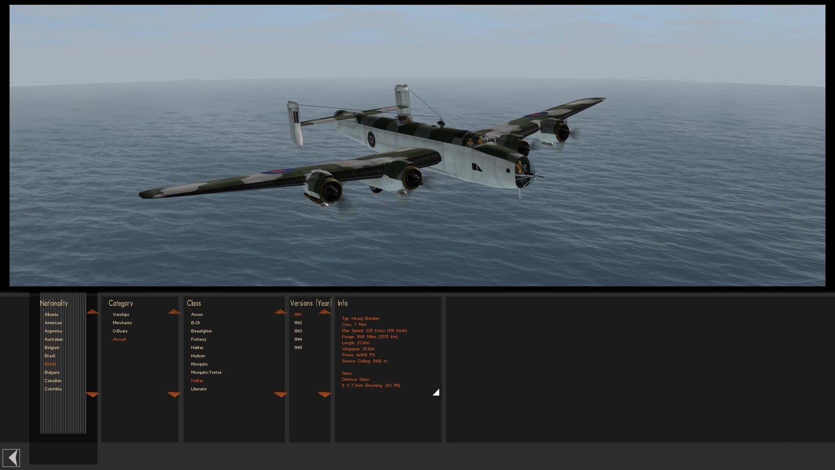Click the Versions (Year) down arrow
Image resolution: width=835 pixels, height=470 pixels.
tap(325, 394)
